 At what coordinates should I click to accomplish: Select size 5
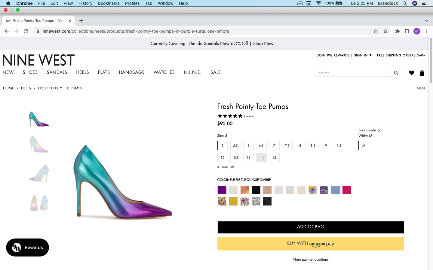coord(223,145)
